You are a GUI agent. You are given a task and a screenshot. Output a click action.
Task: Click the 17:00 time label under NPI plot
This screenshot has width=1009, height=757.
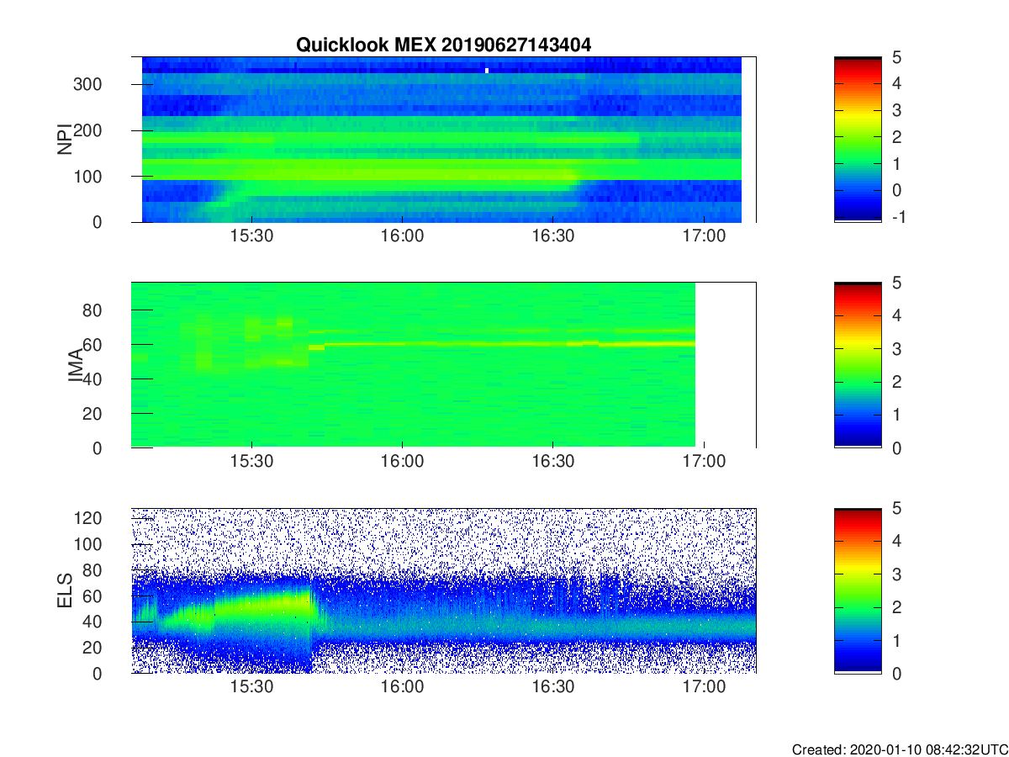[x=704, y=237]
